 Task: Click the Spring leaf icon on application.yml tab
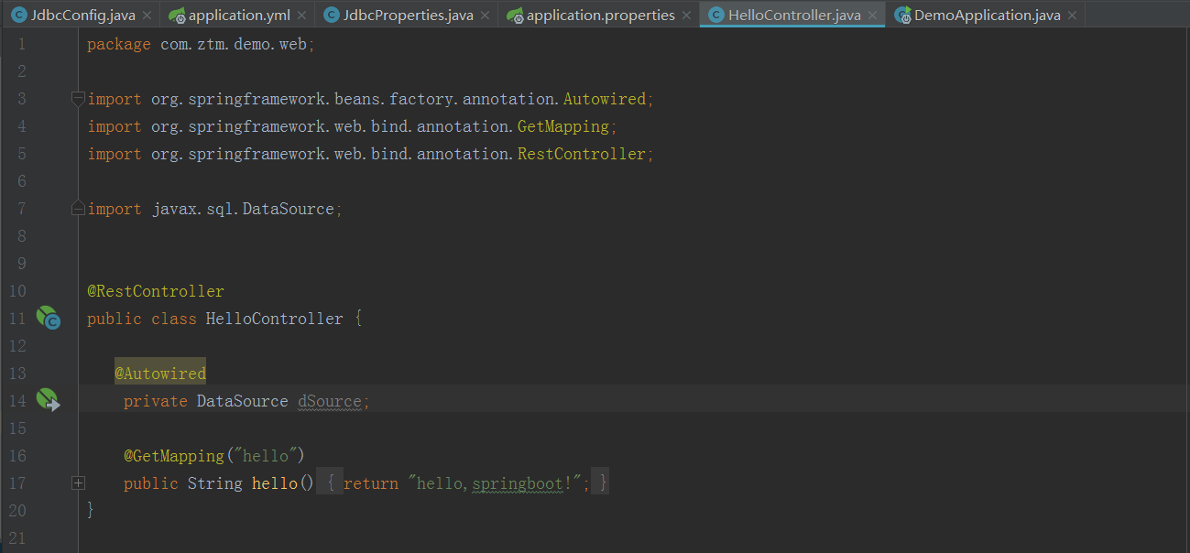point(178,16)
